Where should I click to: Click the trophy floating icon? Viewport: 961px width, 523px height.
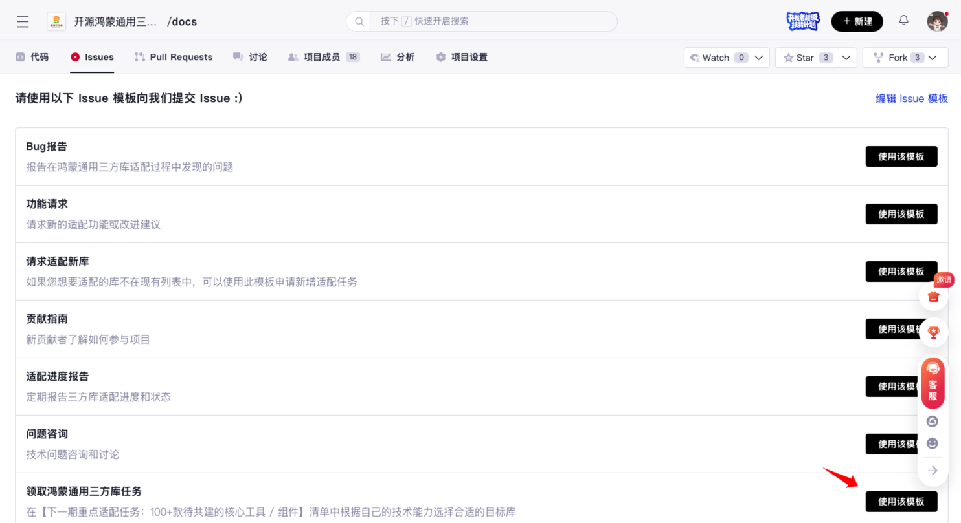point(933,332)
